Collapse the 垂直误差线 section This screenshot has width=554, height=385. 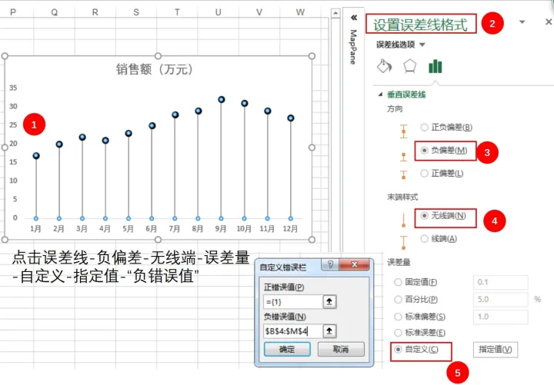[x=381, y=95]
